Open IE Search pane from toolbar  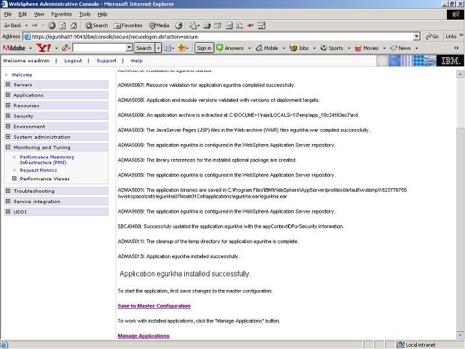97,25
